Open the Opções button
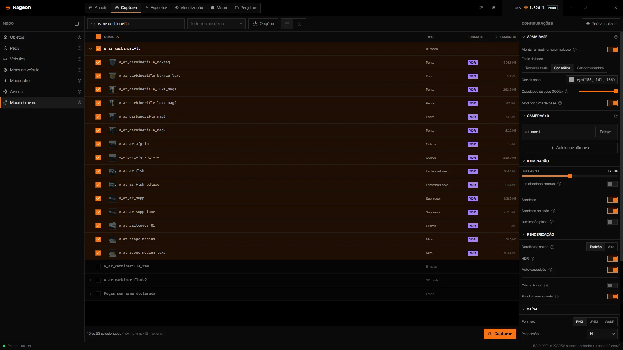This screenshot has height=350, width=623. click(x=263, y=24)
